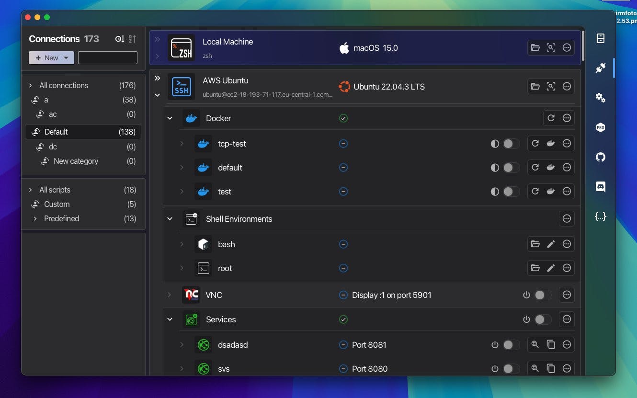The height and width of the screenshot is (398, 637).
Task: Click pencil edit icon for bash
Action: (551, 244)
